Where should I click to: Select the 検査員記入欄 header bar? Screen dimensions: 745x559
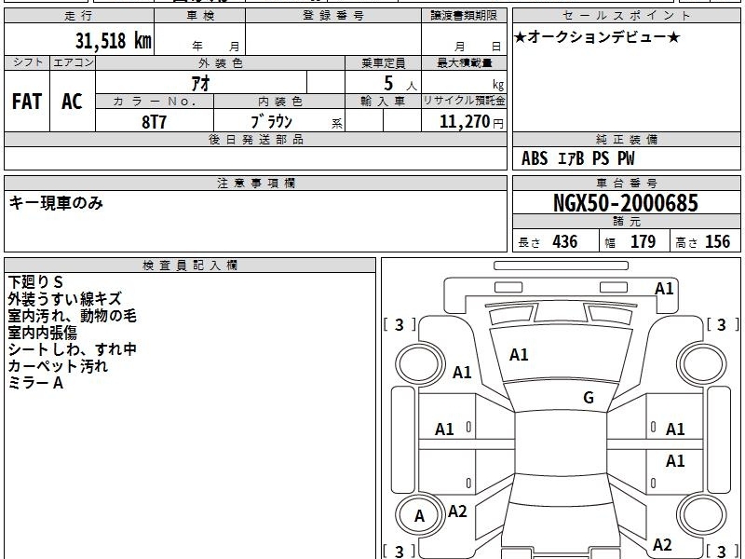190,266
